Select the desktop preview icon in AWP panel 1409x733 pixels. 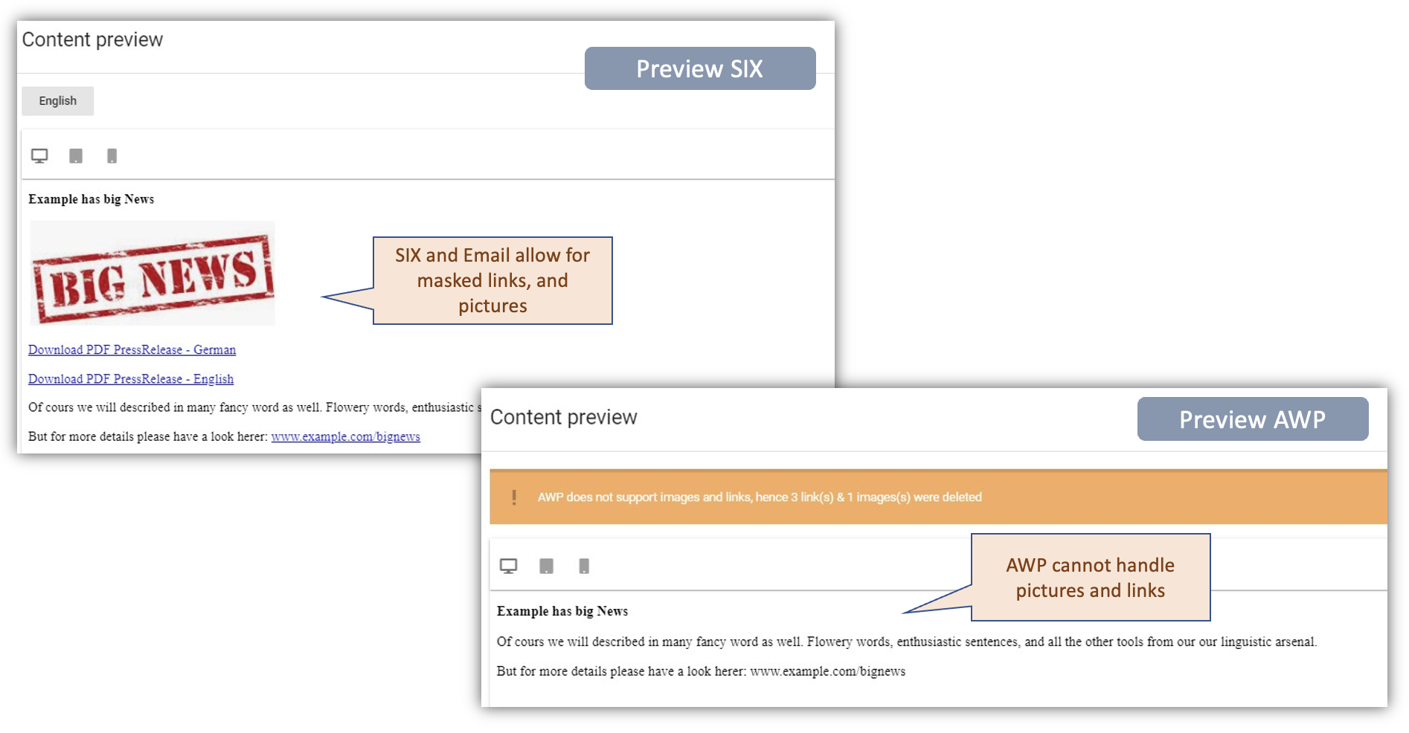point(510,566)
